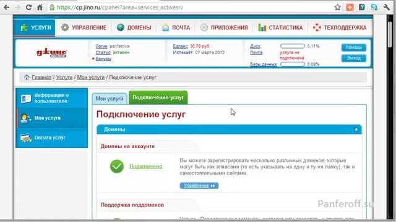Click the Диск usage progress bar

coord(293,46)
